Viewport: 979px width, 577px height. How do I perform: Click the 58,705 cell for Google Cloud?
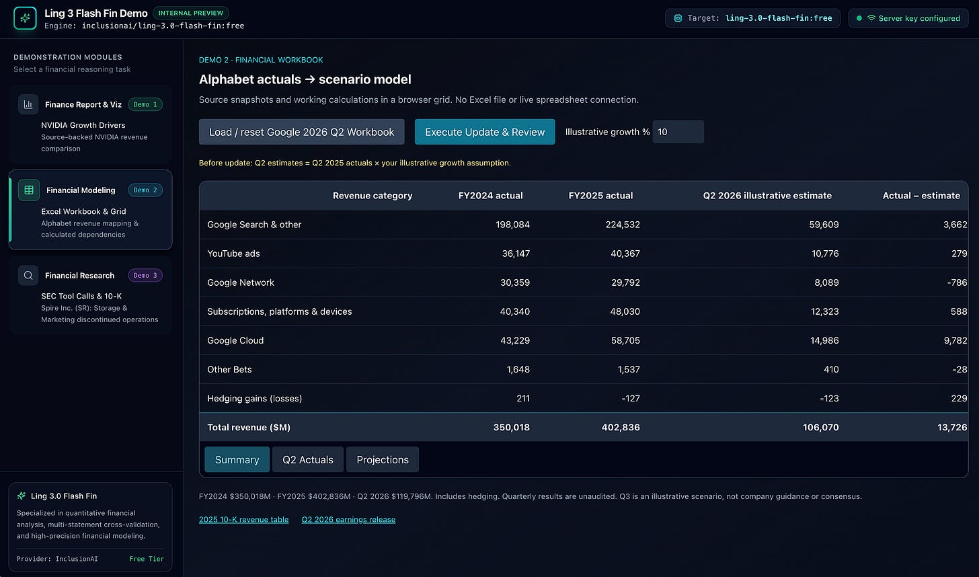[625, 340]
